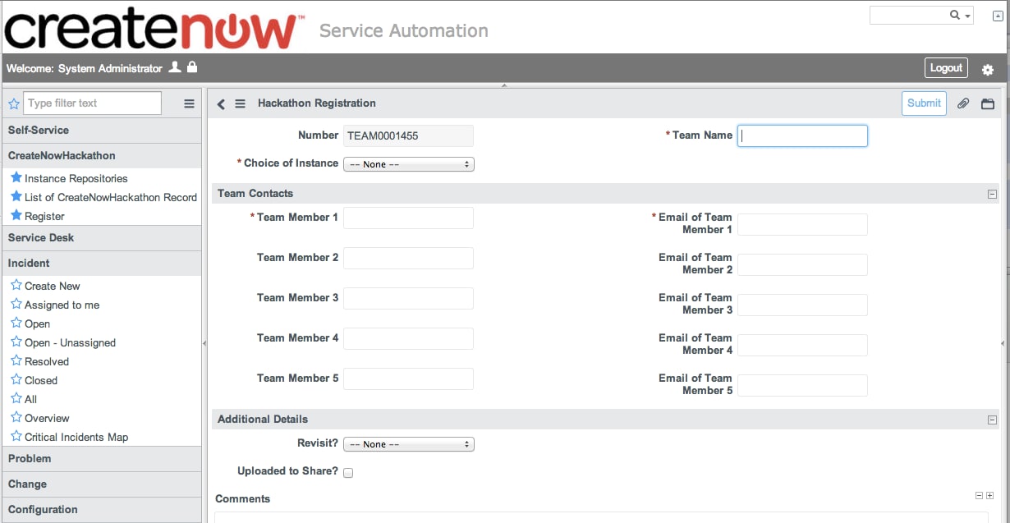Image resolution: width=1010 pixels, height=523 pixels.
Task: Click the timeline/history icon next to paperclip
Action: 988,103
